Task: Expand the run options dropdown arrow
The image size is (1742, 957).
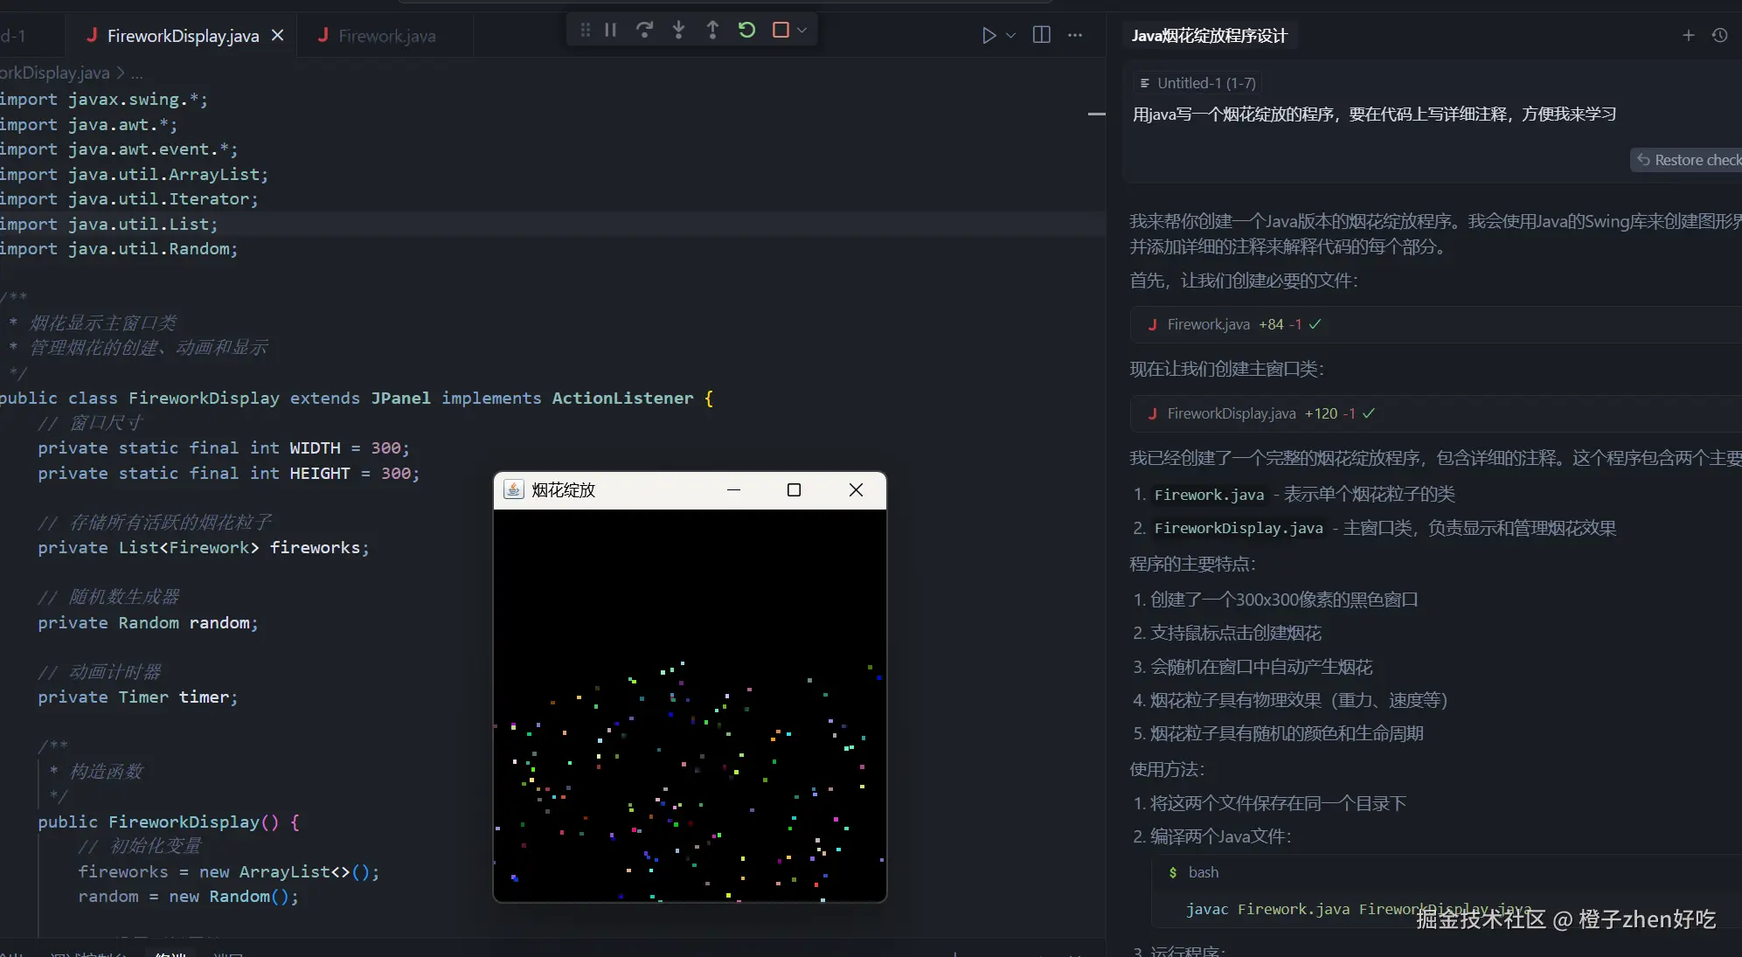Action: (1011, 35)
